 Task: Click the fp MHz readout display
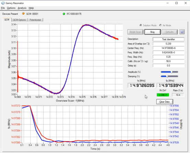click(170, 85)
